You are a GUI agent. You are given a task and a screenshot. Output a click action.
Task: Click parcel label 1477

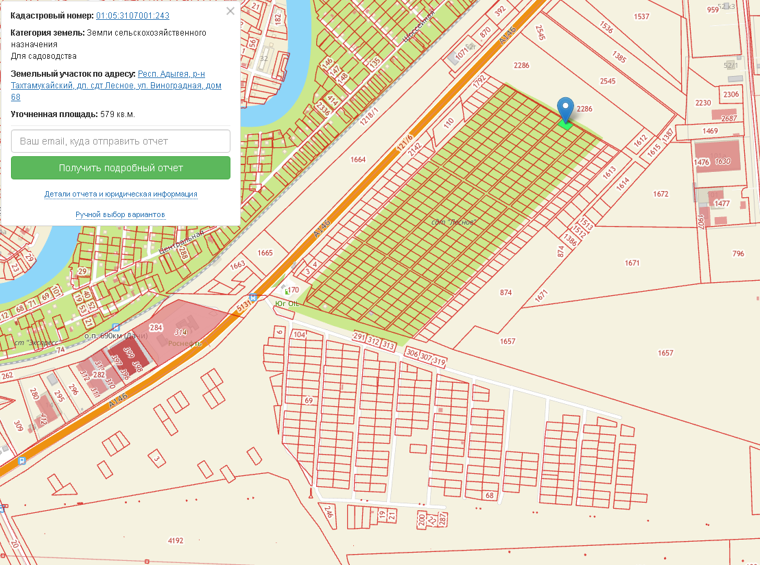coord(722,203)
